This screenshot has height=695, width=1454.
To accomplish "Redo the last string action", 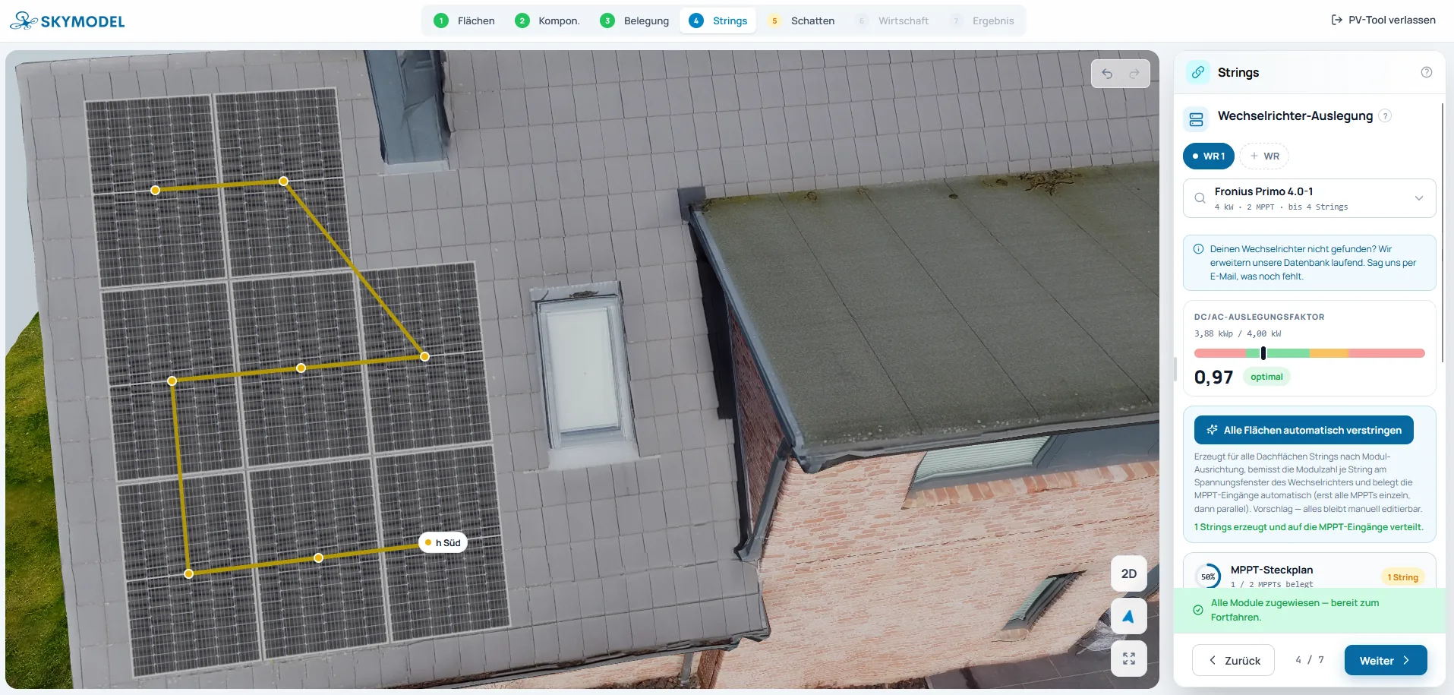I will pyautogui.click(x=1134, y=74).
